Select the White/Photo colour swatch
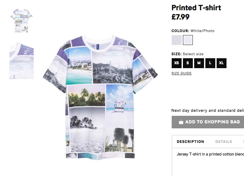The width and height of the screenshot is (244, 176). pos(188,40)
